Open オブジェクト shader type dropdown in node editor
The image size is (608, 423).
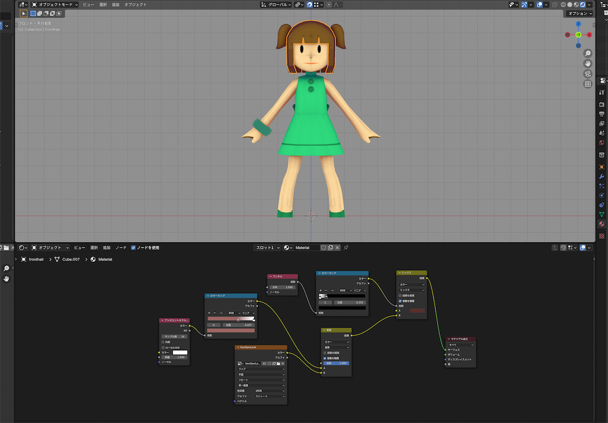(x=50, y=248)
